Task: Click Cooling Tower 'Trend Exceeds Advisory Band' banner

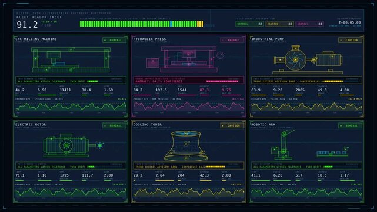Action: pyautogui.click(x=189, y=165)
